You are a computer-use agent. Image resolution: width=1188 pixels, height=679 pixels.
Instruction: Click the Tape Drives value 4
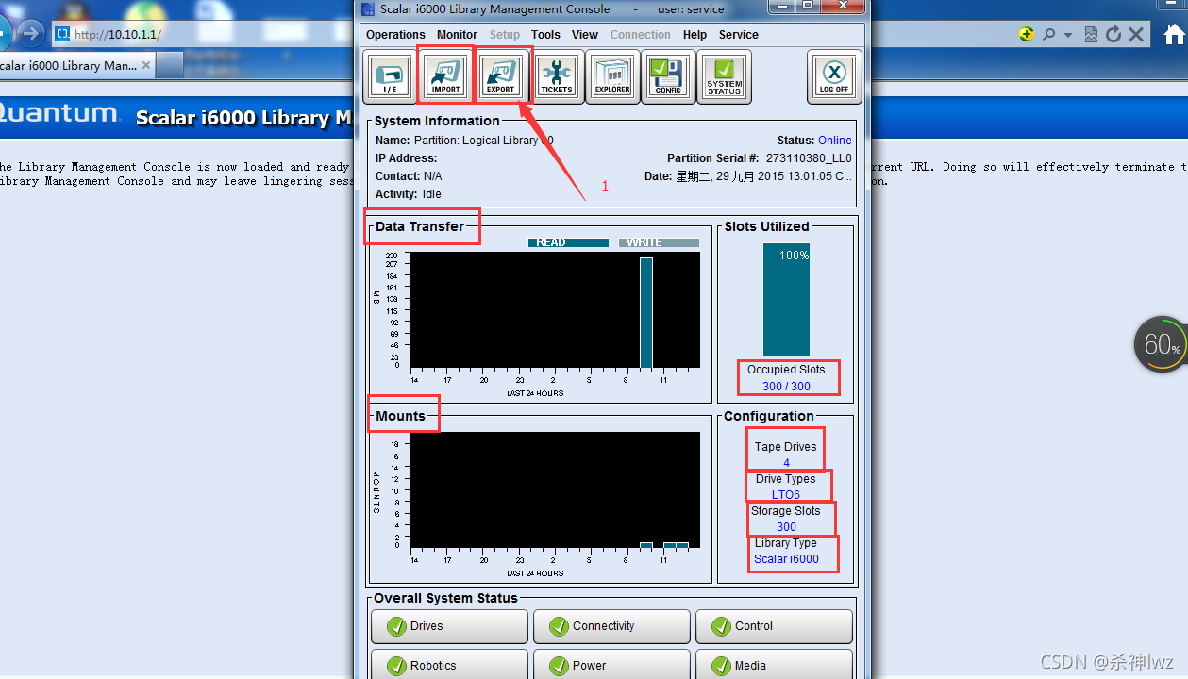pyautogui.click(x=786, y=463)
